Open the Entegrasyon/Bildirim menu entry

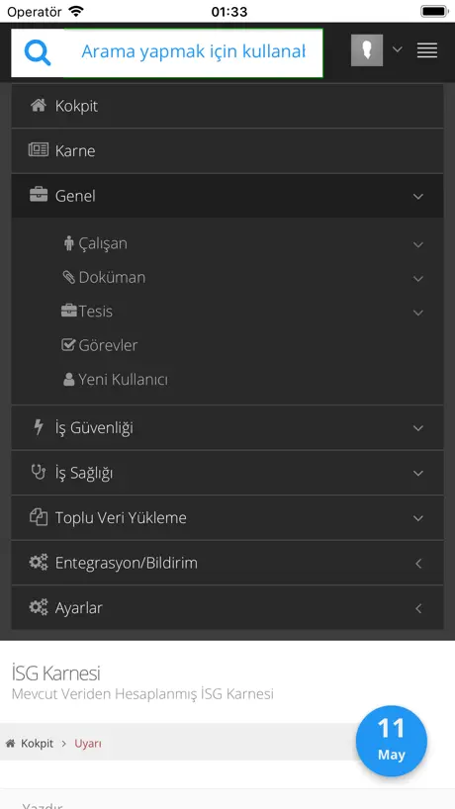click(x=227, y=563)
